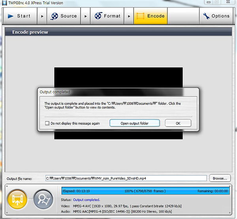Minimize the TMPGEnc window
This screenshot has width=237, height=219.
(209, 2)
